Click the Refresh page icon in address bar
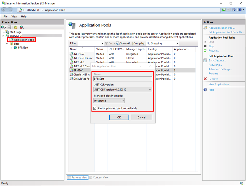 point(224,10)
